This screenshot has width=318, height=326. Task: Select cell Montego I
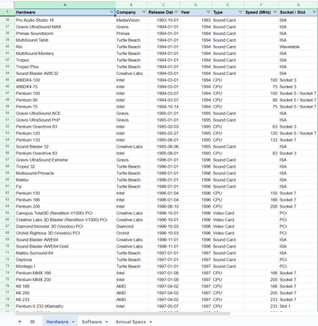pyautogui.click(x=65, y=267)
